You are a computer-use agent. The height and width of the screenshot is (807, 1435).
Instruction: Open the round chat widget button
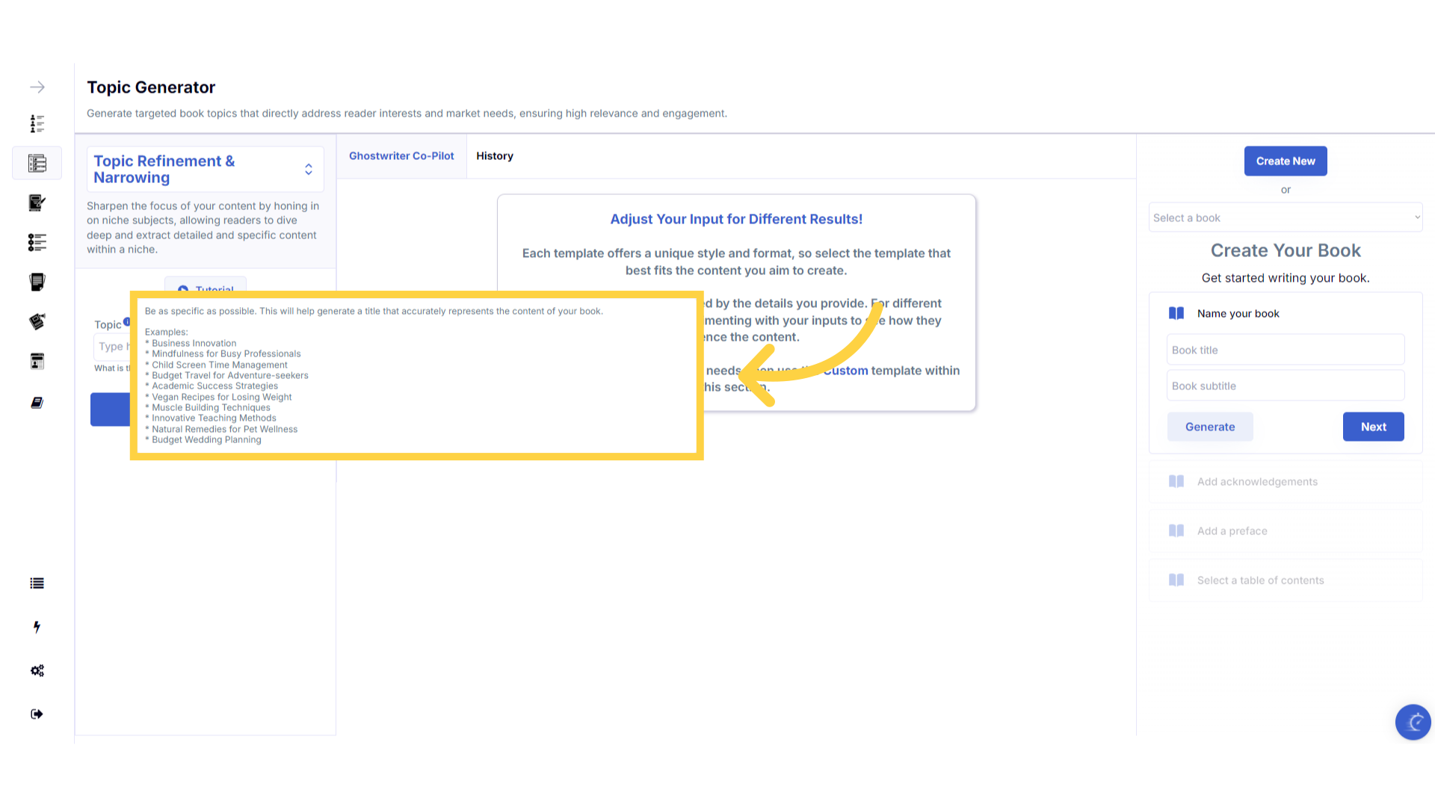(x=1413, y=722)
